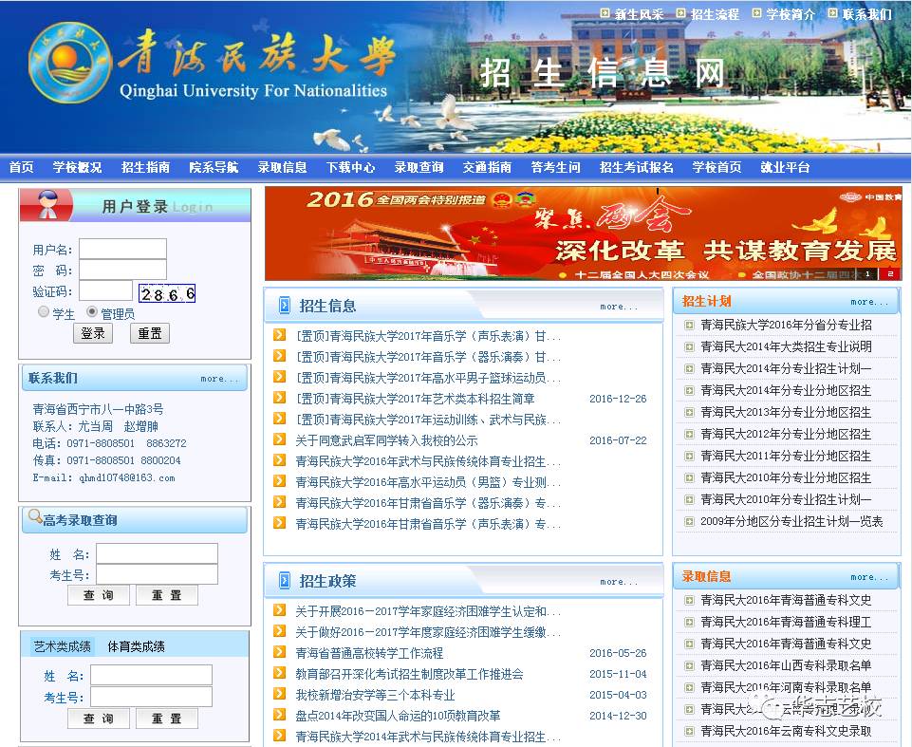This screenshot has height=747, width=912.
Task: Open 答考生问 navigation item
Action: (x=555, y=168)
